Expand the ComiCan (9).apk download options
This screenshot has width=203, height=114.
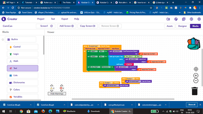click(x=31, y=105)
